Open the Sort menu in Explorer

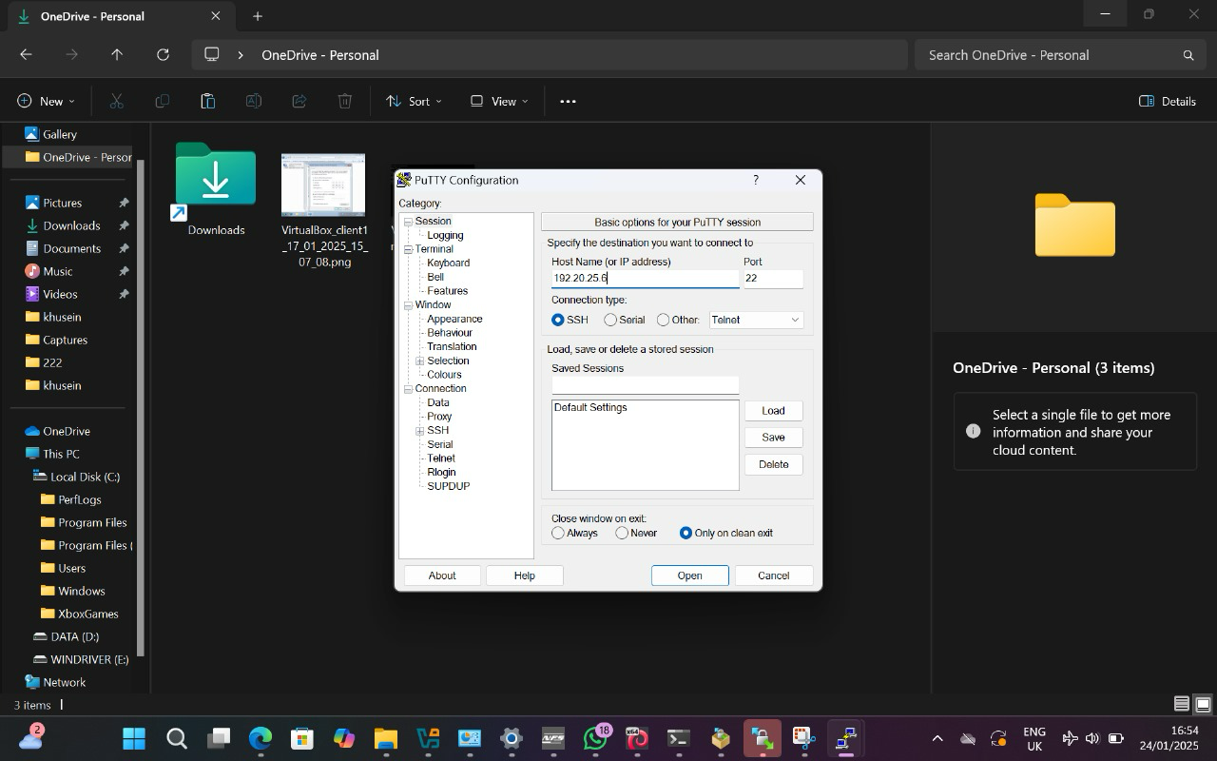click(414, 101)
